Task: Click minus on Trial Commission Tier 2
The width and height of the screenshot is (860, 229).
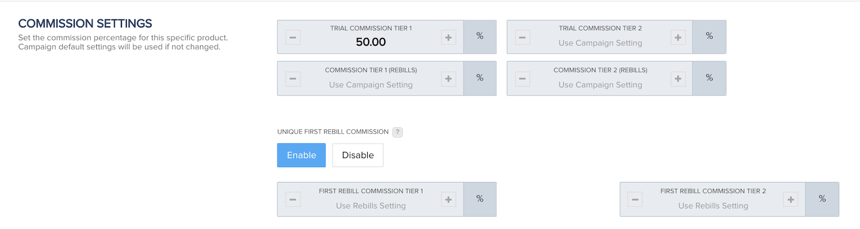Action: tap(522, 38)
